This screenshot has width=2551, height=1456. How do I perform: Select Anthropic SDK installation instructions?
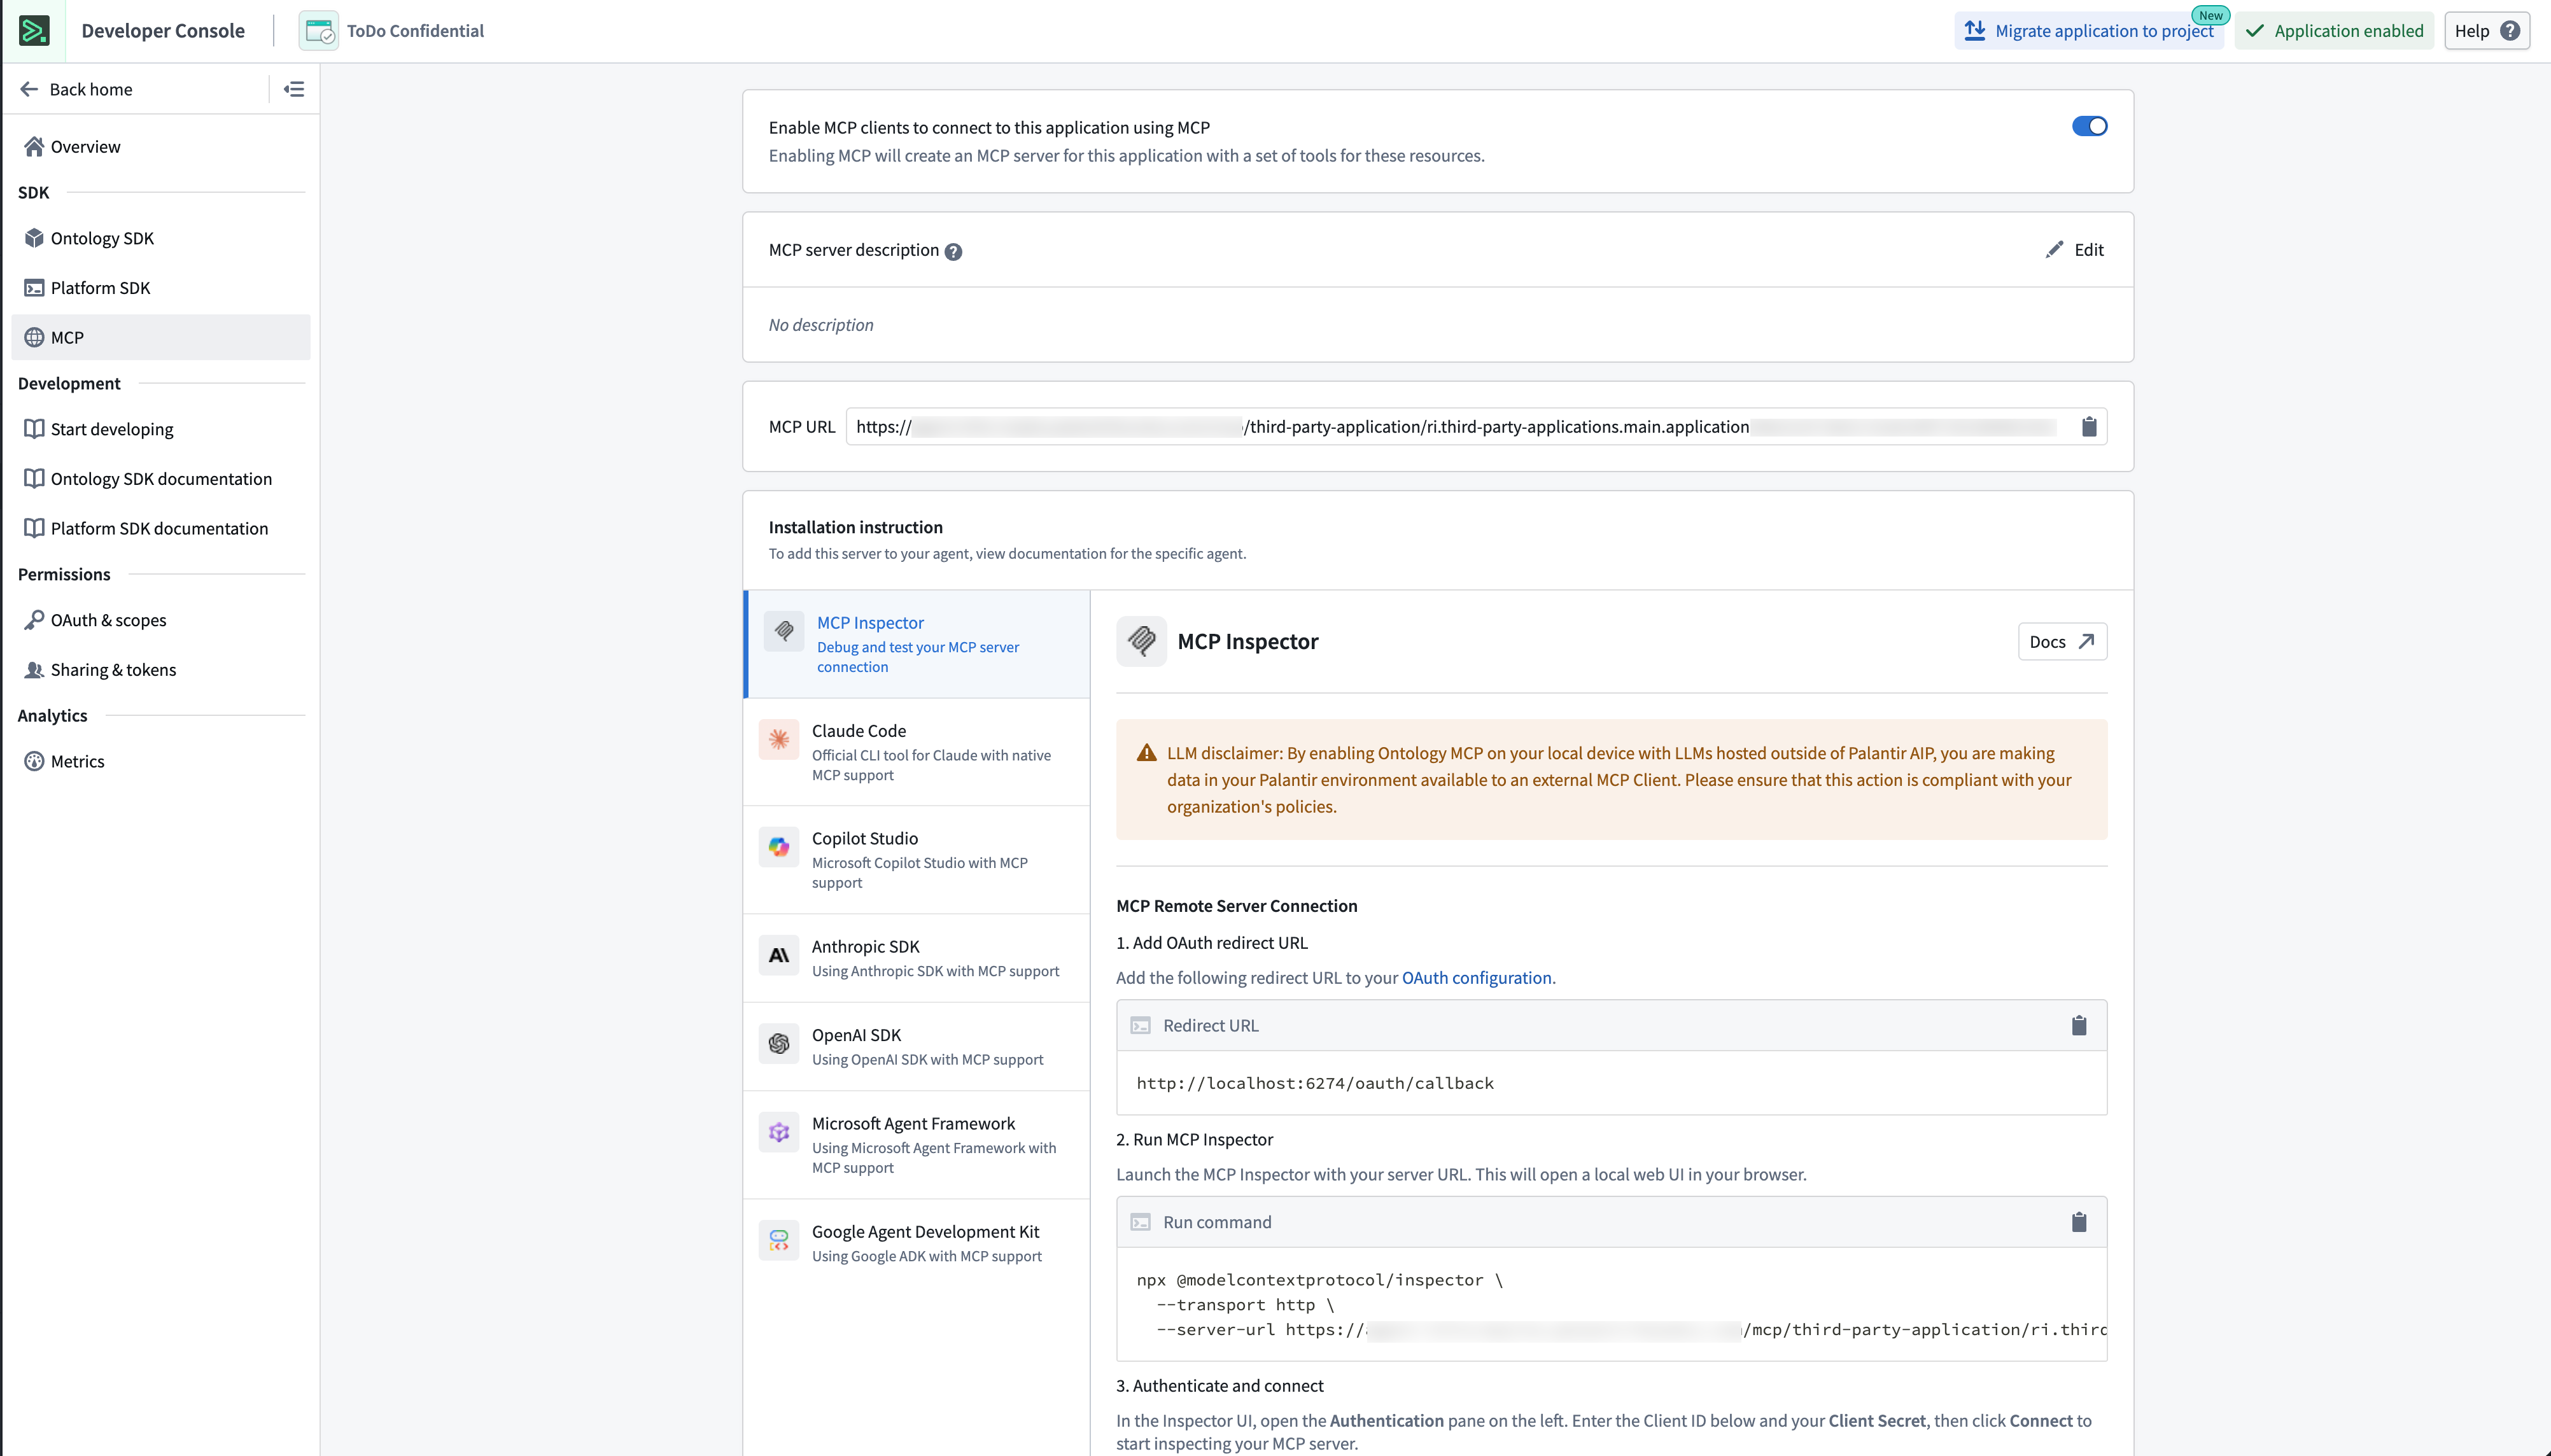click(x=917, y=958)
